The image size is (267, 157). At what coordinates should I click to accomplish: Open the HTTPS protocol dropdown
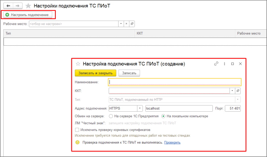(140, 108)
